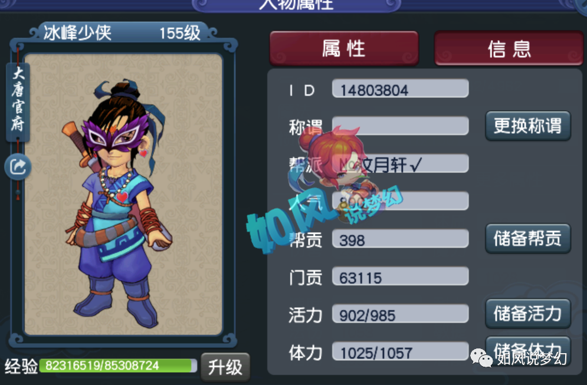This screenshot has width=587, height=385.
Task: Click the character portrait image
Action: (x=123, y=194)
